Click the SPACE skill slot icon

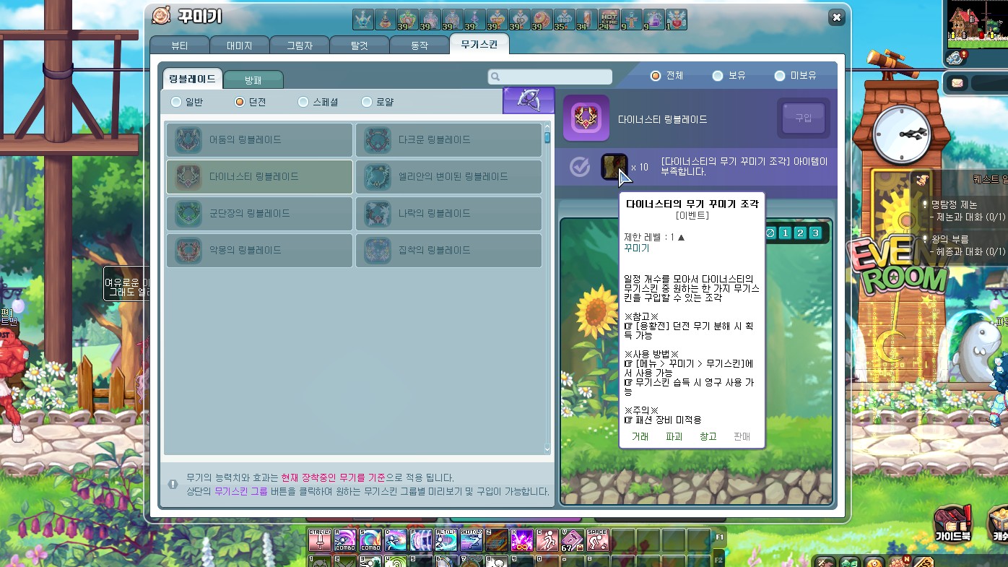(x=597, y=540)
